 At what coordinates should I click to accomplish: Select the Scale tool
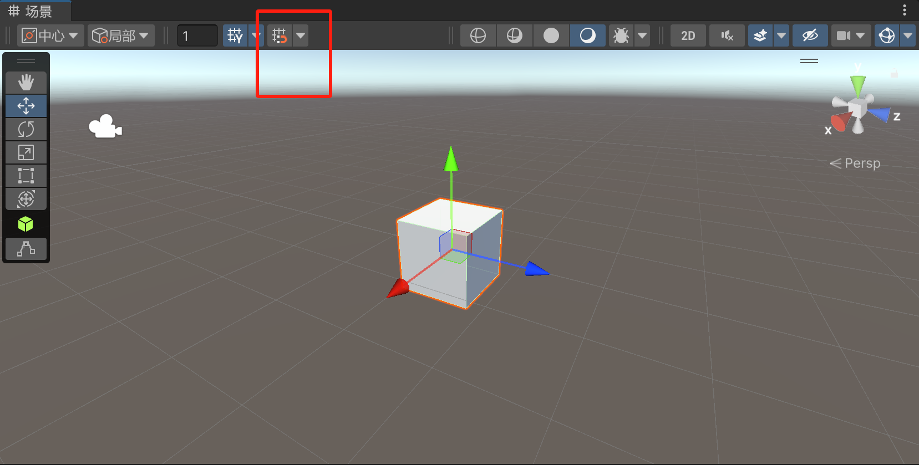click(x=26, y=152)
